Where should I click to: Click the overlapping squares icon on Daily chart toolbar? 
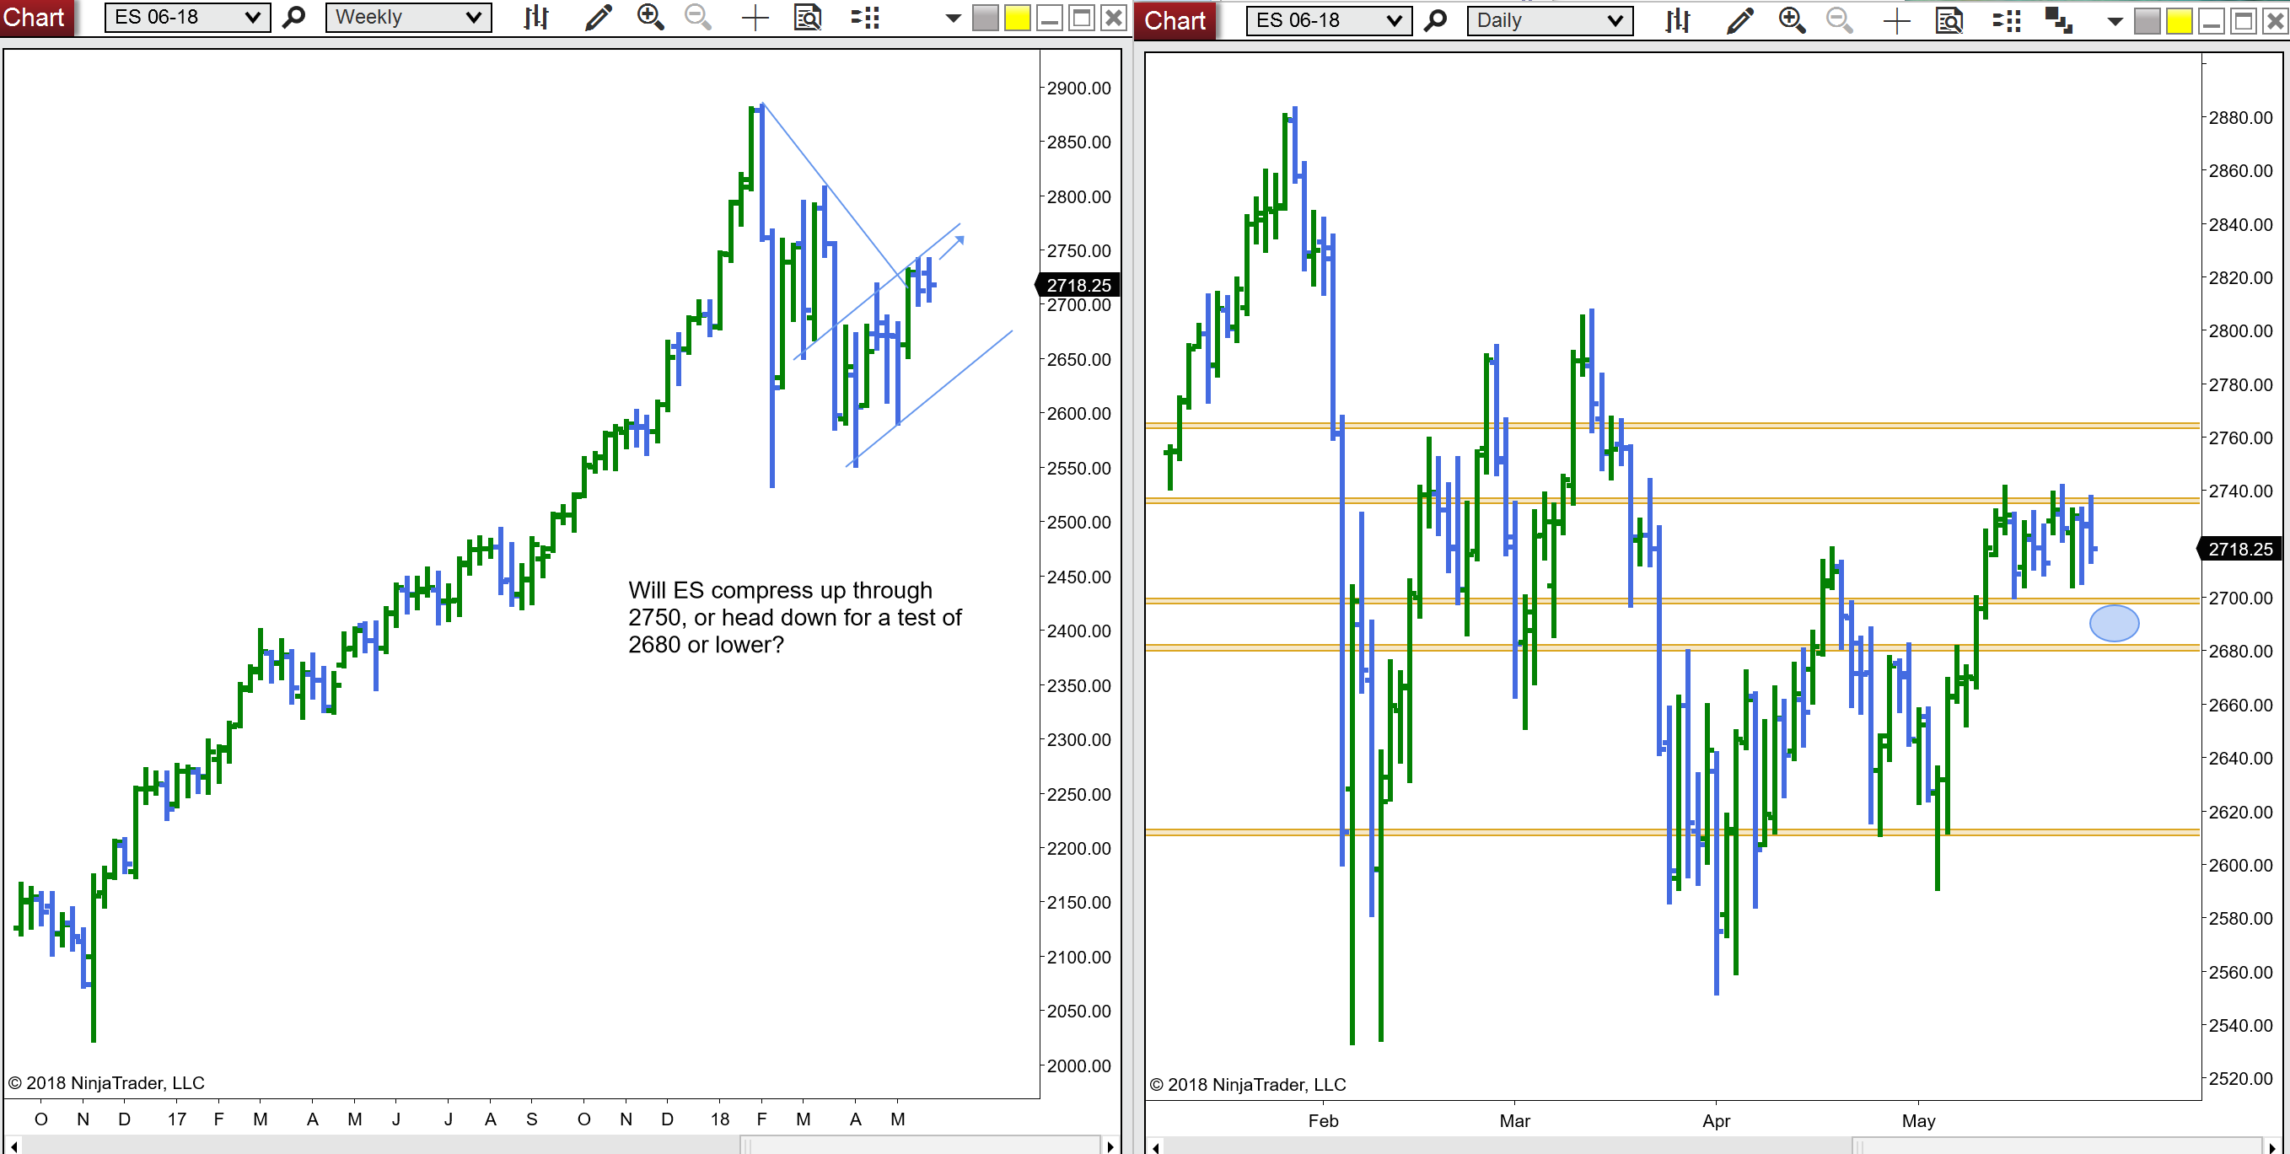click(2059, 20)
